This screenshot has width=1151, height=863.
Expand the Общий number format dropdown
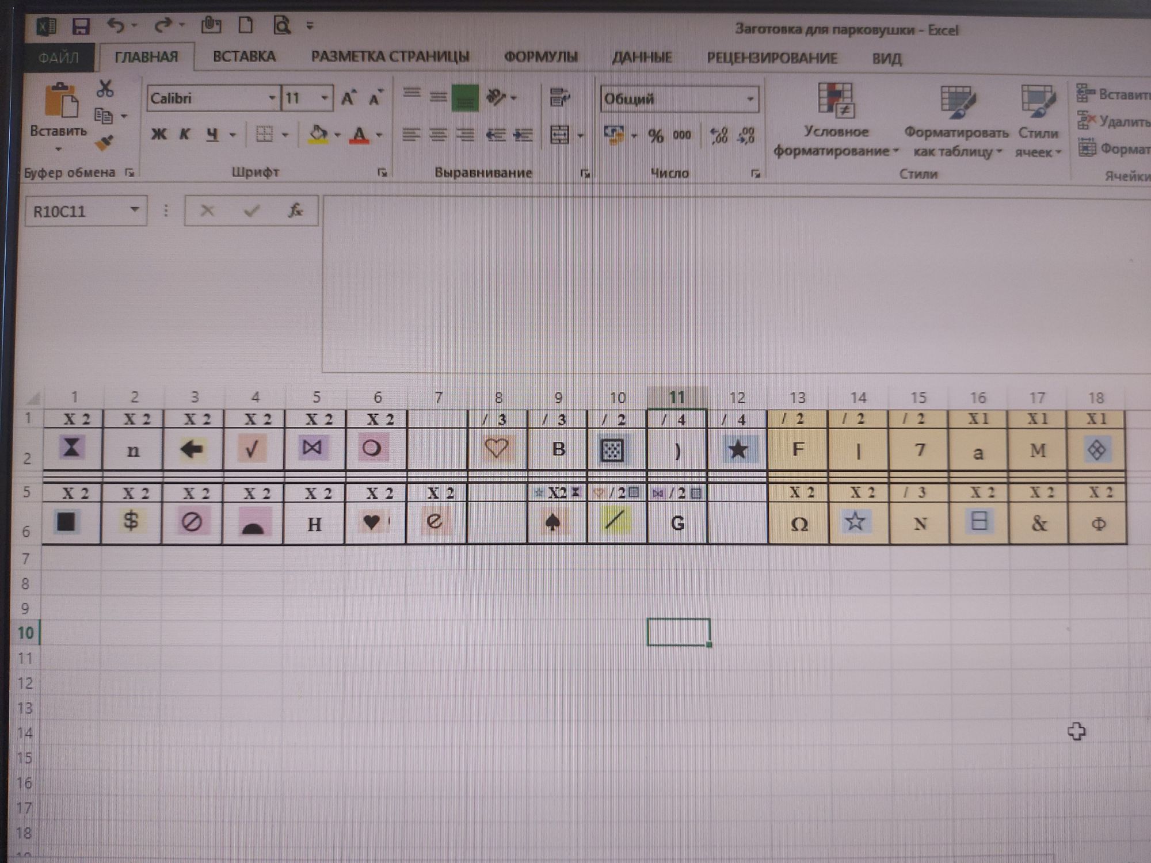(749, 99)
